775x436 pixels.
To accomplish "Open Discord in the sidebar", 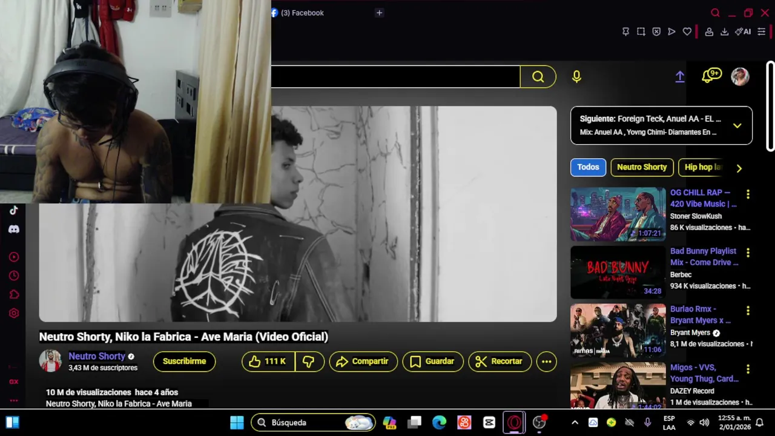I will coord(14,229).
